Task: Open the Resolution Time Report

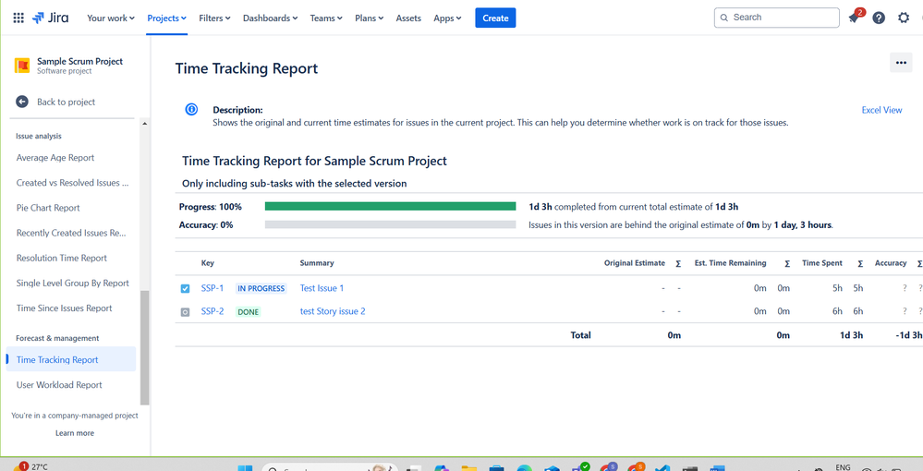Action: coord(62,258)
